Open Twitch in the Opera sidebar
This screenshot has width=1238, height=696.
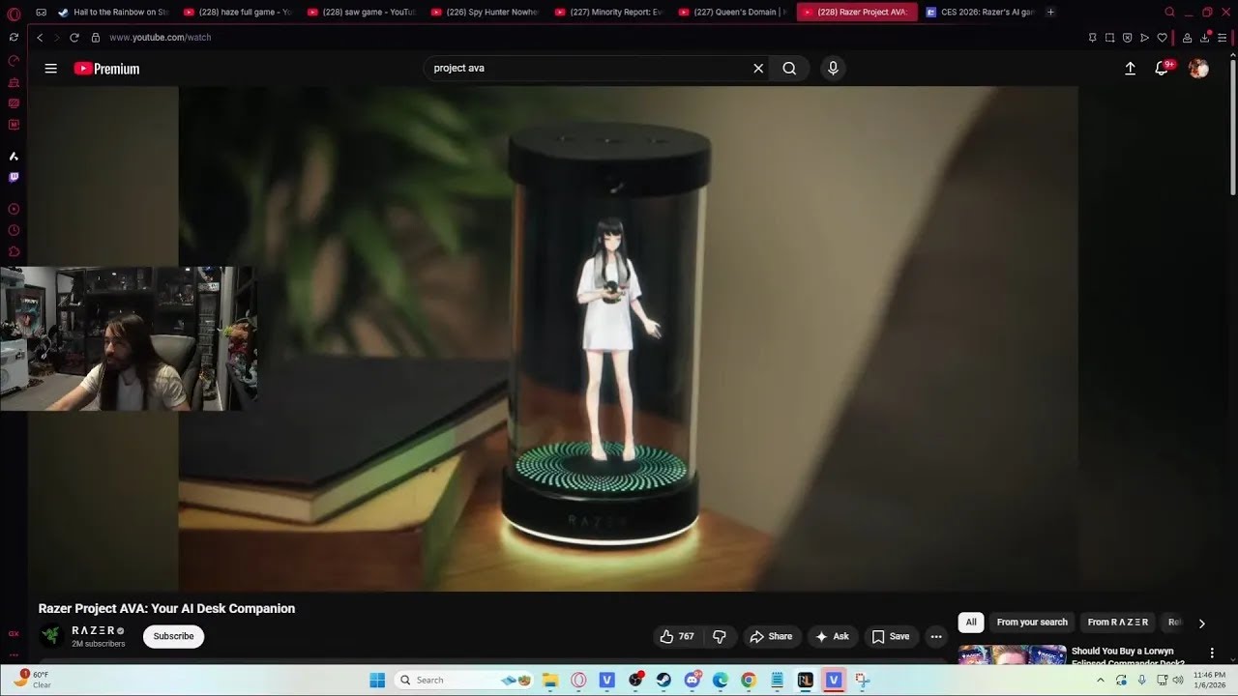[14, 177]
